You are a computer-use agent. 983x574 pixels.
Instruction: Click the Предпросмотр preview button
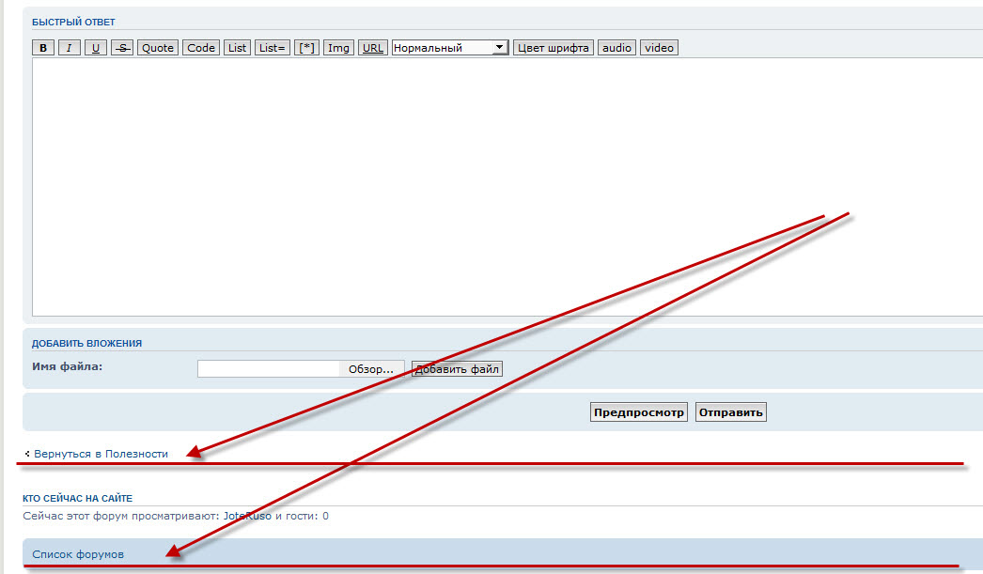[639, 412]
